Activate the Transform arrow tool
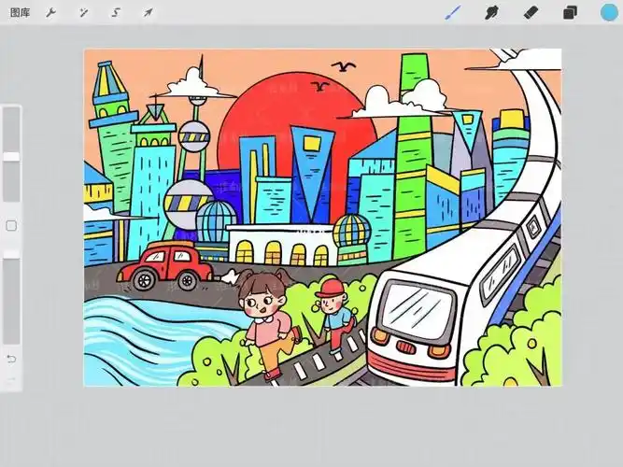 (148, 13)
